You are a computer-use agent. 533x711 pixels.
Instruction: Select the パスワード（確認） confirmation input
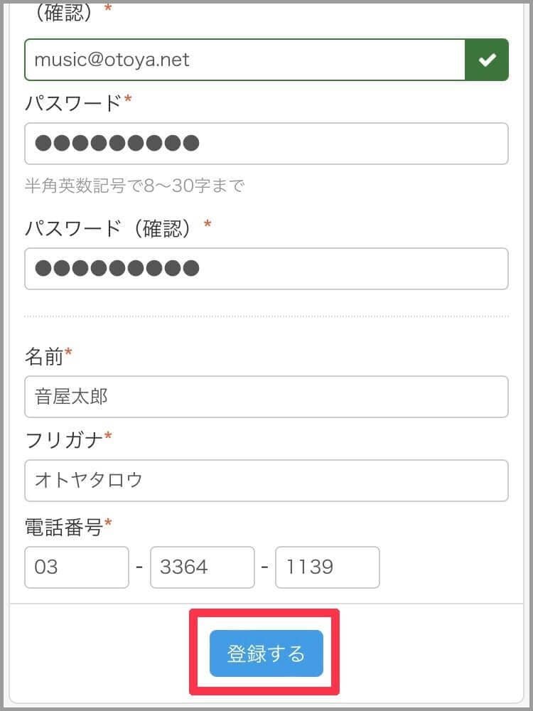click(x=266, y=269)
